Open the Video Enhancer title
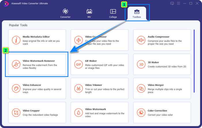 pyautogui.click(x=32, y=85)
